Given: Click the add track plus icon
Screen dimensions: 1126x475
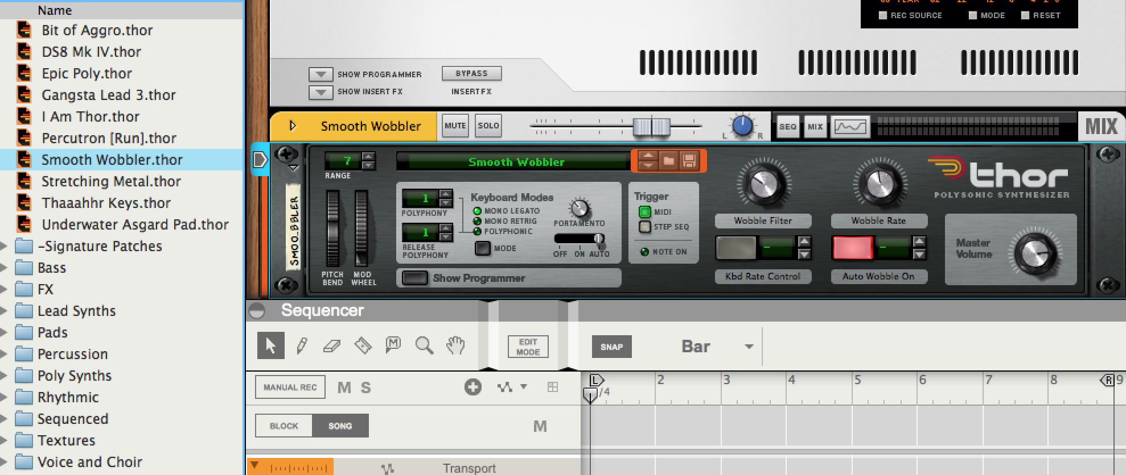Looking at the screenshot, I should (x=472, y=388).
